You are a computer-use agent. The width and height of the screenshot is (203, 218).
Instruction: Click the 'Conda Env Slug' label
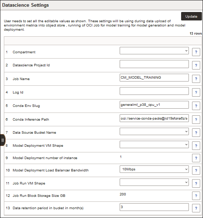[x=26, y=106]
